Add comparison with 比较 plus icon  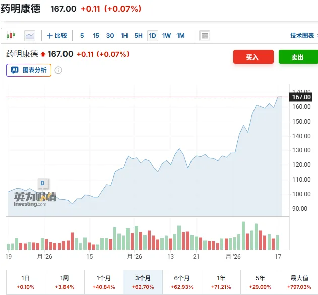point(50,36)
